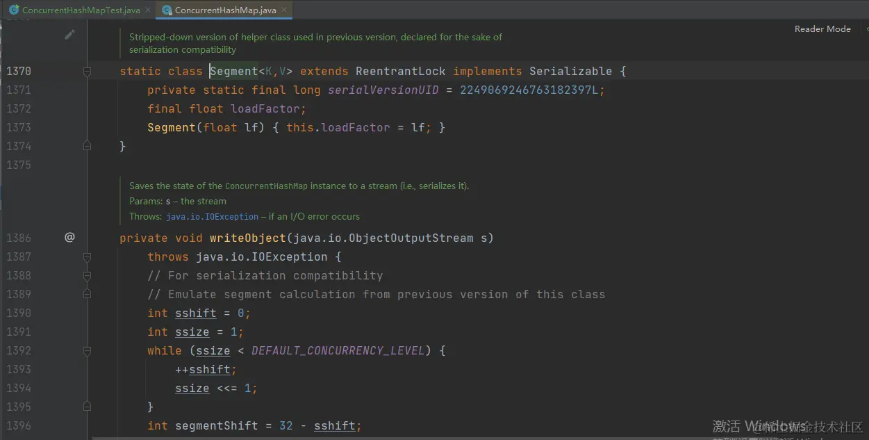Click the ConcurrentHashMap.java class file icon
869x440 pixels.
(x=167, y=10)
